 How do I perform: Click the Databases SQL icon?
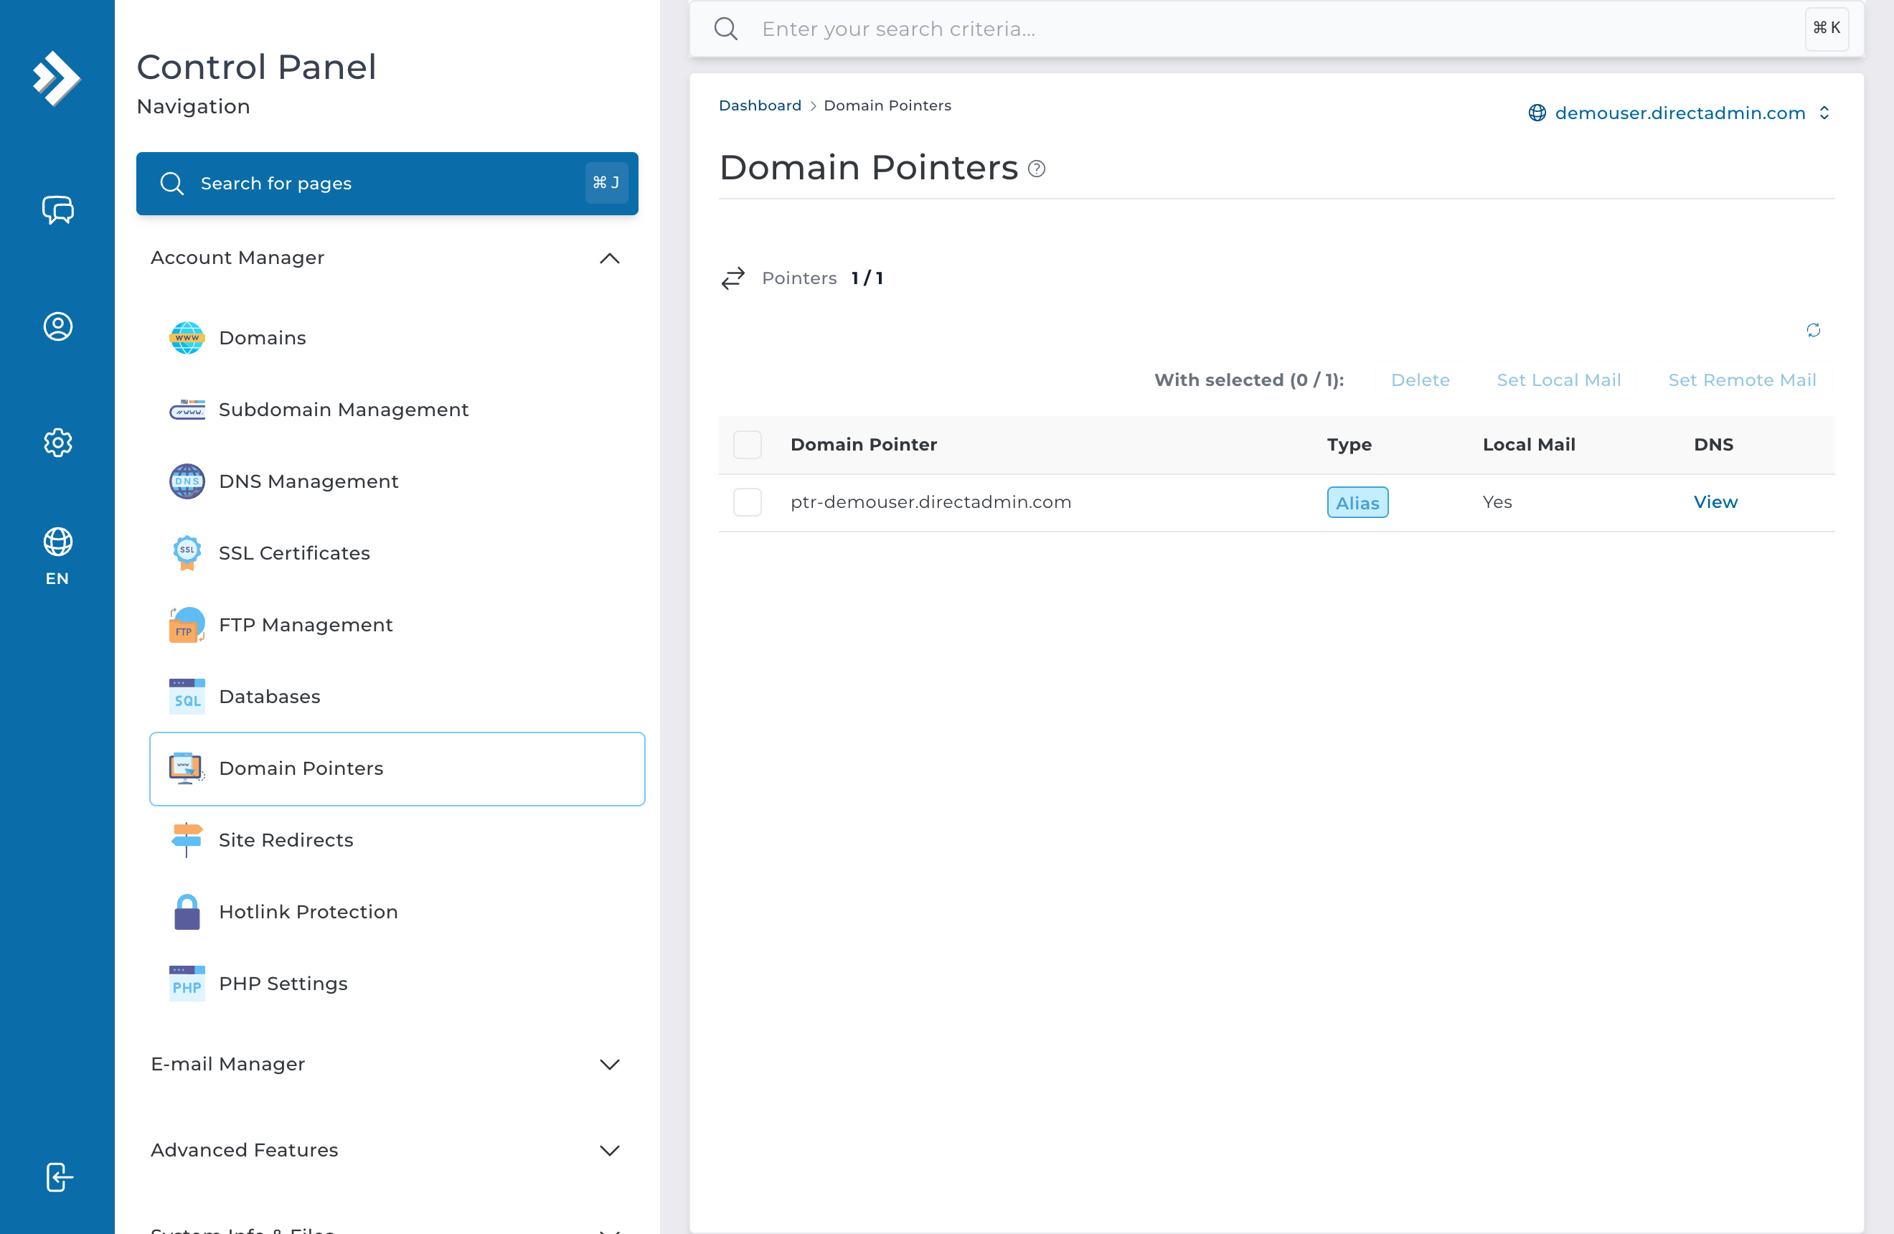[x=187, y=696]
